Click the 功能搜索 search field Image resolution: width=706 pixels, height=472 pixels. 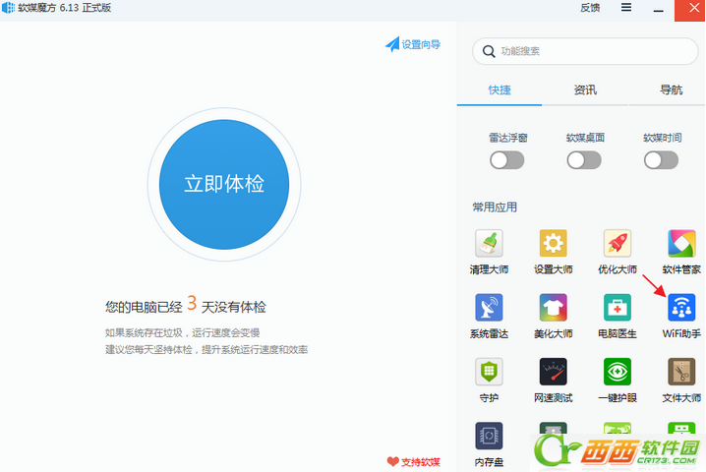pos(590,51)
